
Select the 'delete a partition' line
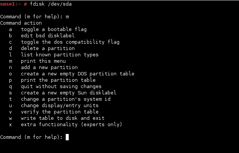pyautogui.click(x=48, y=48)
